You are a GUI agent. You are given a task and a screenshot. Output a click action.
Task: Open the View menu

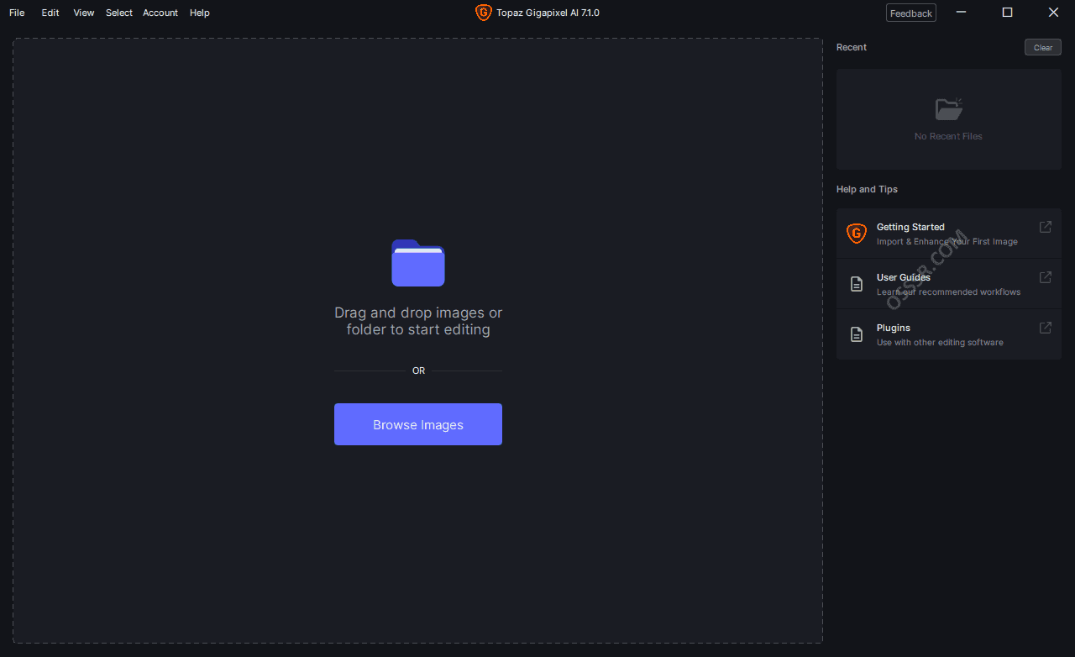[x=84, y=13]
